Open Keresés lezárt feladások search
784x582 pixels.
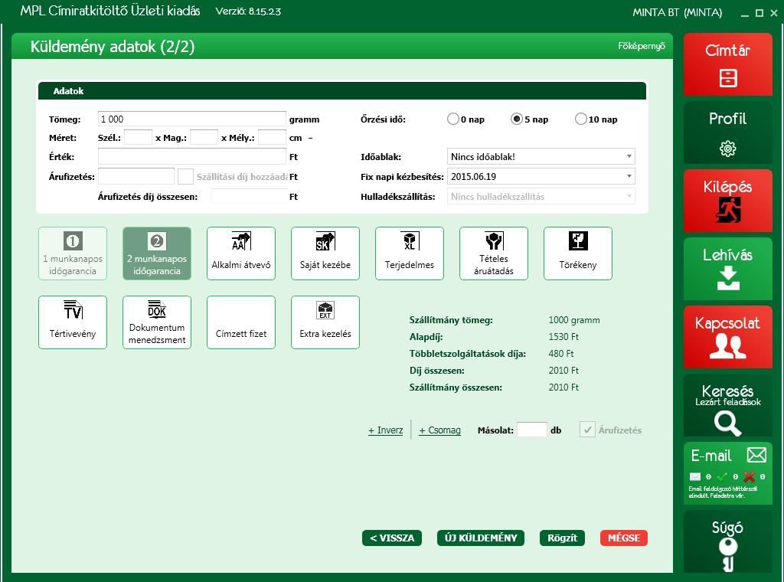(727, 406)
